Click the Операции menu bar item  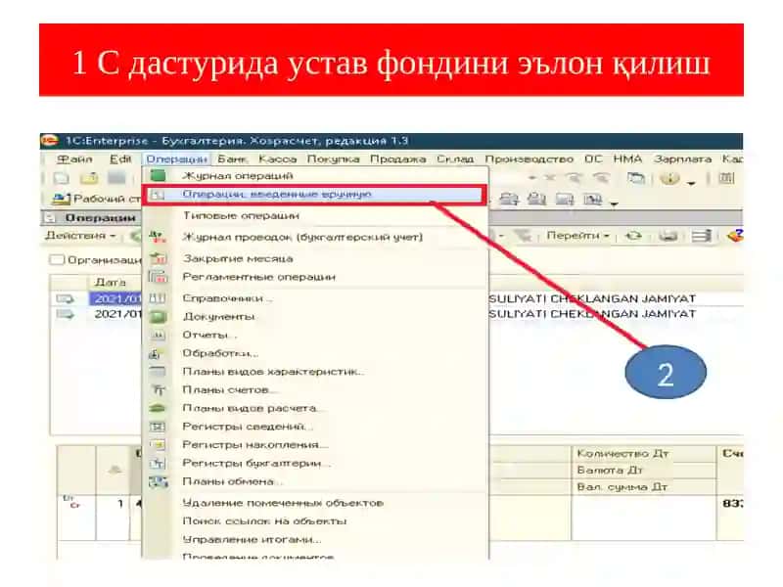pos(177,159)
